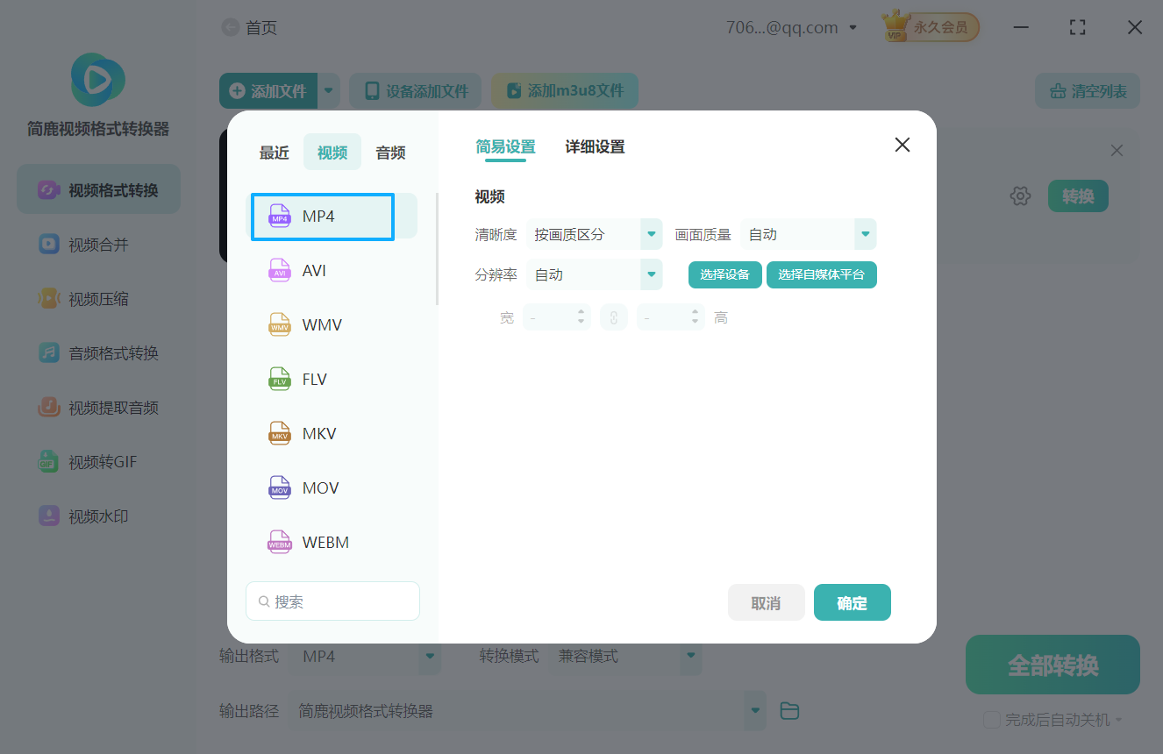Switch to the 详细设置 settings tab
1163x754 pixels.
[x=594, y=146]
